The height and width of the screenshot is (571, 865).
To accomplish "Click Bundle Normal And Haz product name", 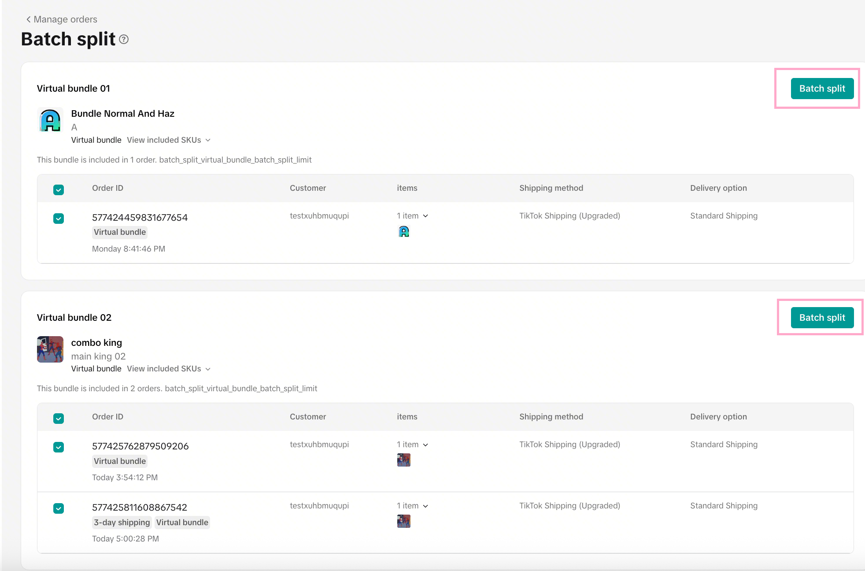I will pos(123,114).
